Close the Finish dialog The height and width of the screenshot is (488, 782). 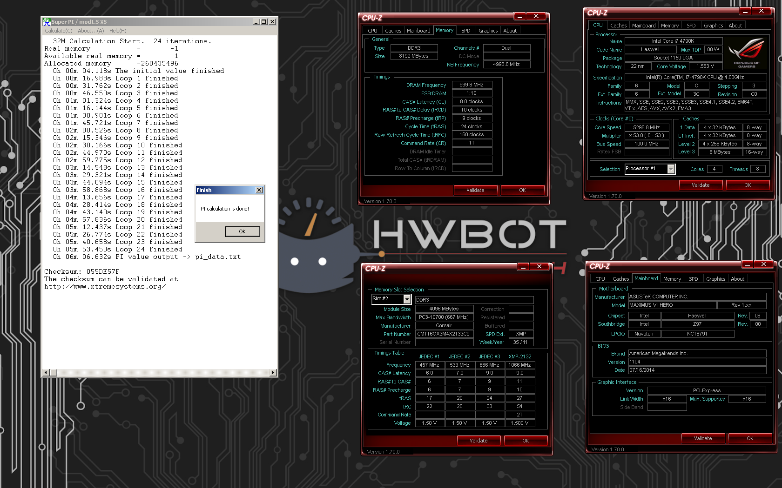coord(259,190)
